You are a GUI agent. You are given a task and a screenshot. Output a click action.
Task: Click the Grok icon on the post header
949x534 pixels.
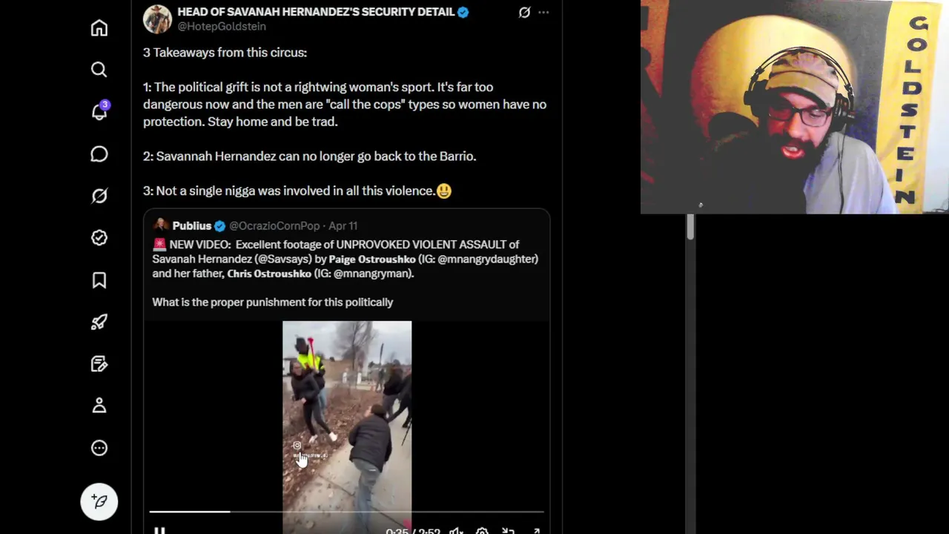[x=524, y=13]
